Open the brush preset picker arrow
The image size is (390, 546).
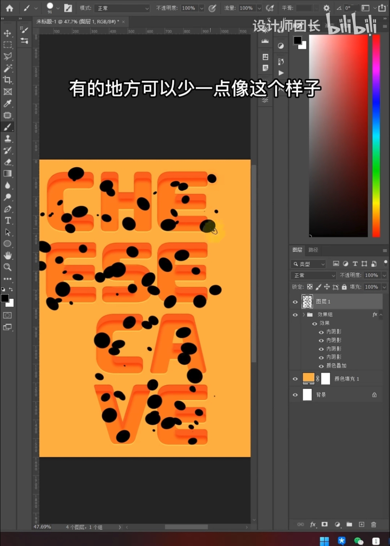point(58,8)
